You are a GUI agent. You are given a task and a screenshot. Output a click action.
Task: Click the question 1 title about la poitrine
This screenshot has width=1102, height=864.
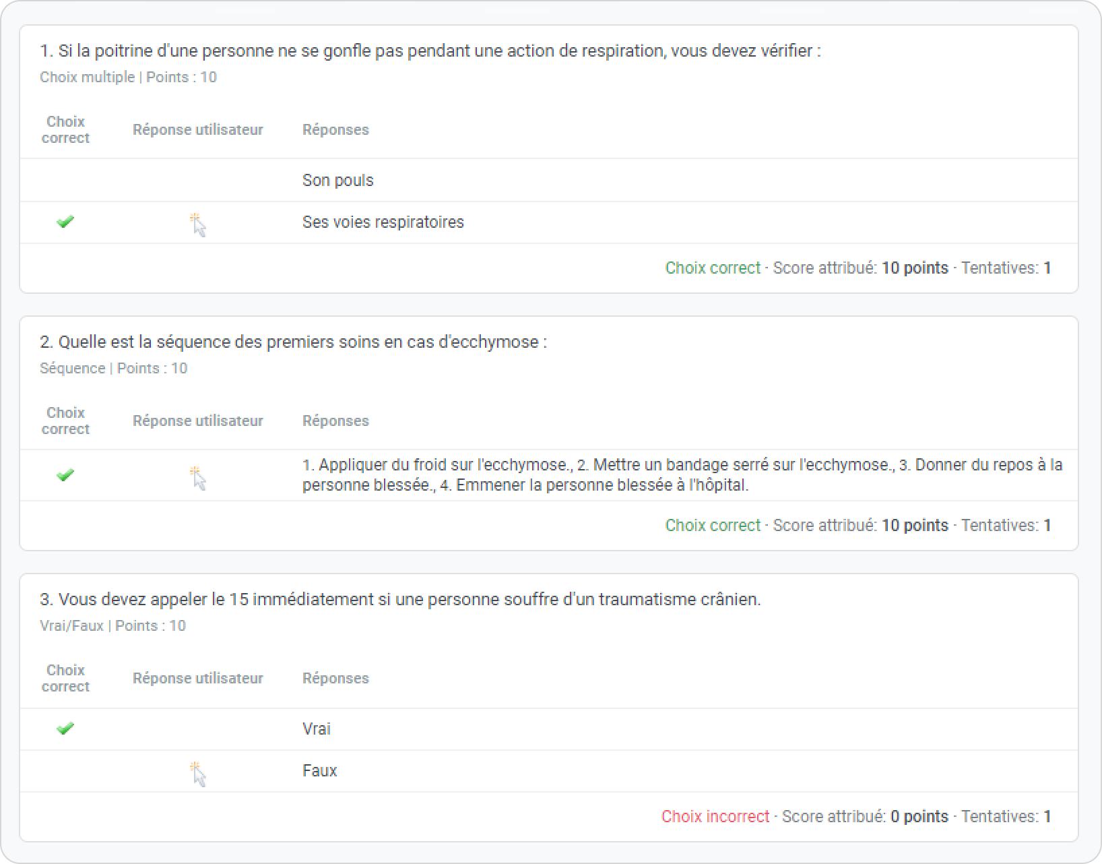[430, 51]
